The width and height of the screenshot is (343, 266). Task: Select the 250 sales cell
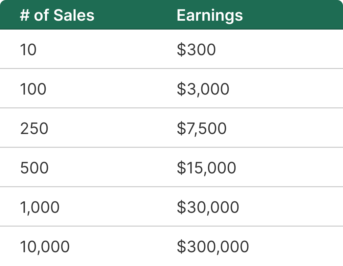point(34,128)
